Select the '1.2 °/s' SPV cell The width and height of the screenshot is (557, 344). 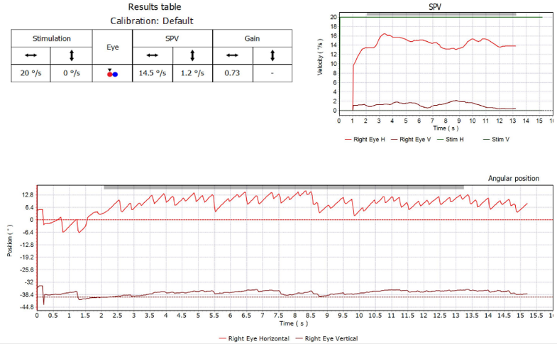(192, 73)
